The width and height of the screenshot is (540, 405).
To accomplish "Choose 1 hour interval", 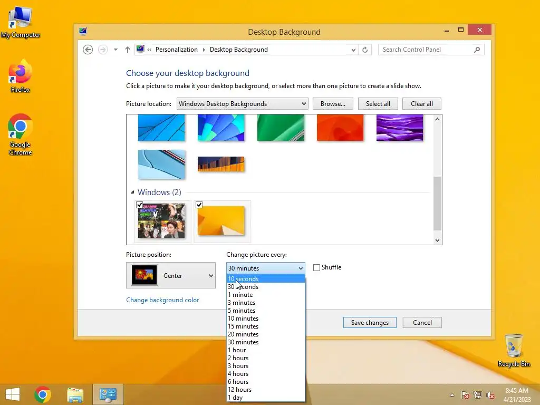I will [x=266, y=350].
